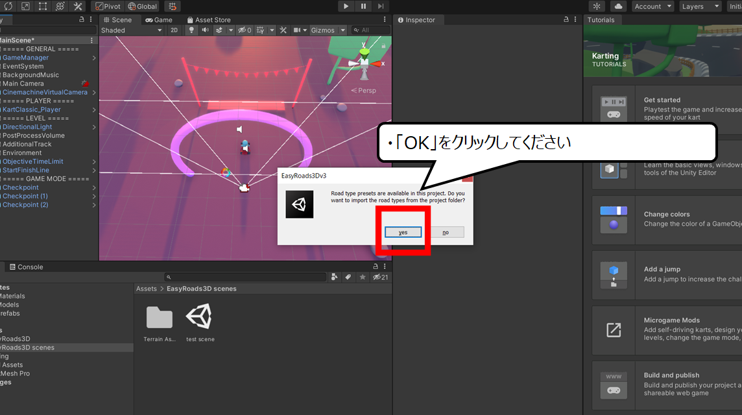Open the Gizmos dropdown arrow
The image size is (742, 415).
pyautogui.click(x=343, y=30)
